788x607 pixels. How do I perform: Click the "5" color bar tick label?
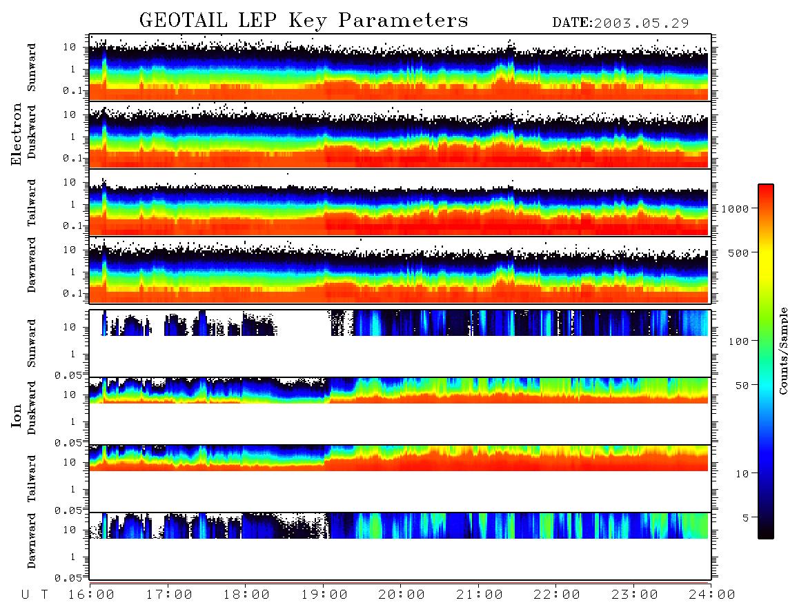point(745,517)
